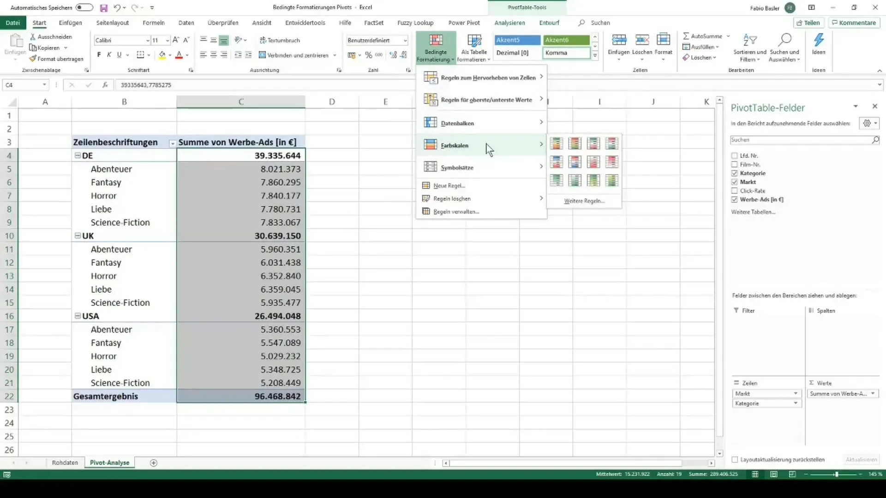Collapse the UK group
The width and height of the screenshot is (886, 498).
click(78, 236)
